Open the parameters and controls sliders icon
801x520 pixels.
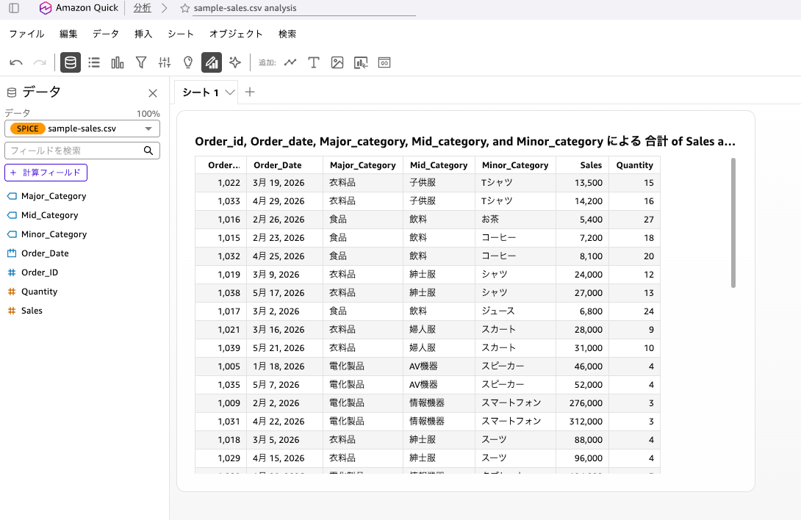(165, 62)
